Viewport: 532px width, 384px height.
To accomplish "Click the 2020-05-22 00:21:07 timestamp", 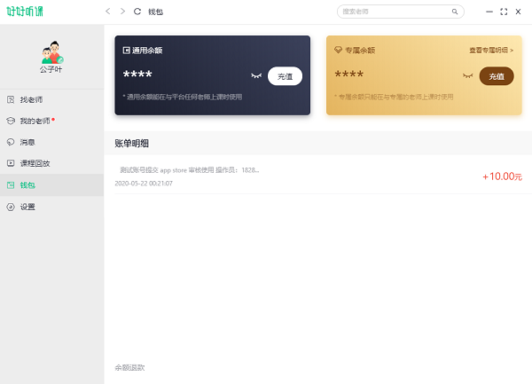I will [144, 184].
